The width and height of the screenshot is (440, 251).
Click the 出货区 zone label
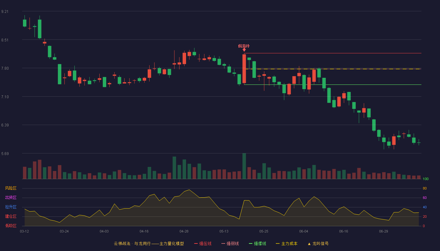pyautogui.click(x=11, y=198)
